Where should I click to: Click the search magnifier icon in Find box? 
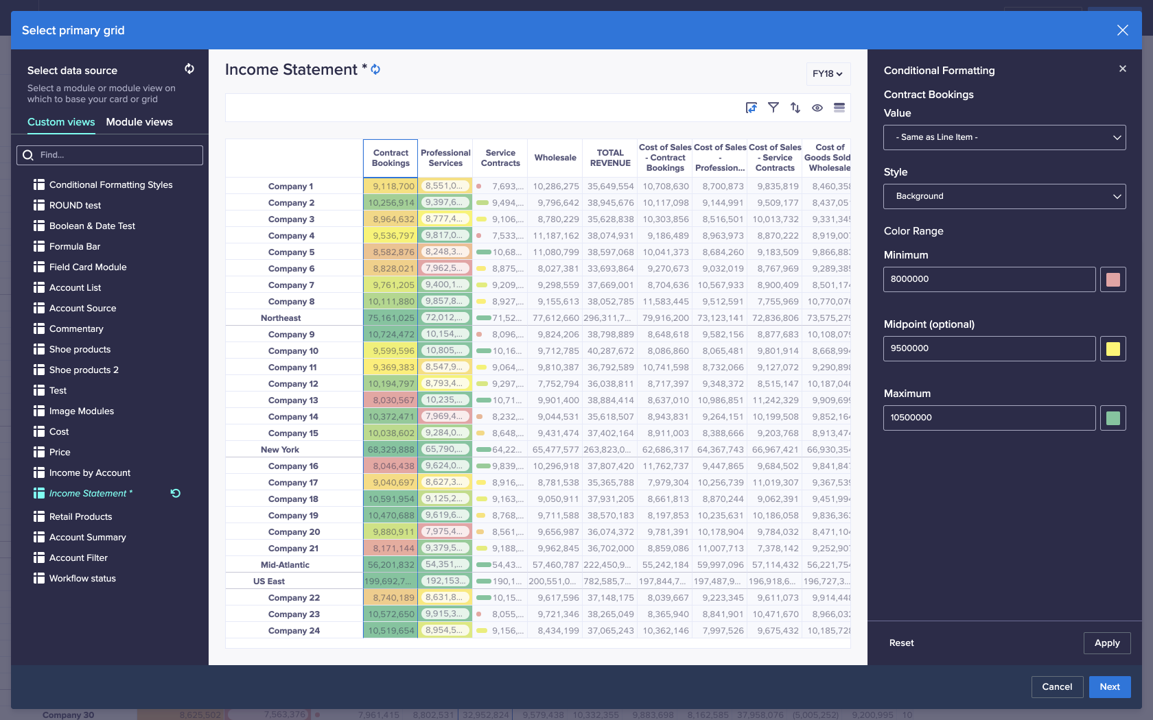(28, 155)
